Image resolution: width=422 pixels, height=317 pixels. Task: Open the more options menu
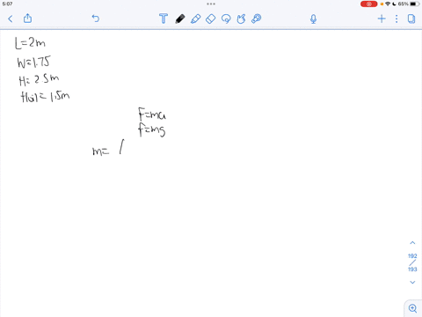click(397, 18)
